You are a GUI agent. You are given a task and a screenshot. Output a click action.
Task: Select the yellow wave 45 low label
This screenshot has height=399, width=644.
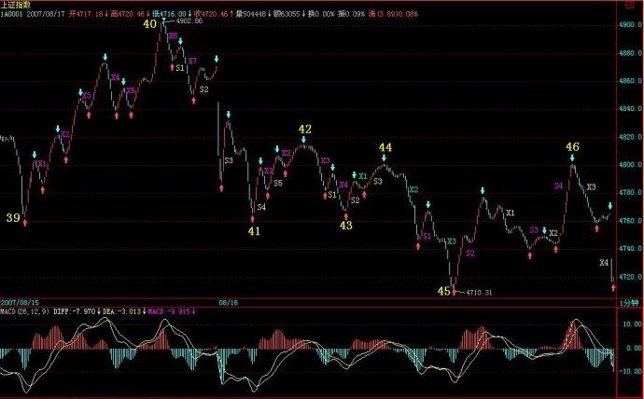444,291
